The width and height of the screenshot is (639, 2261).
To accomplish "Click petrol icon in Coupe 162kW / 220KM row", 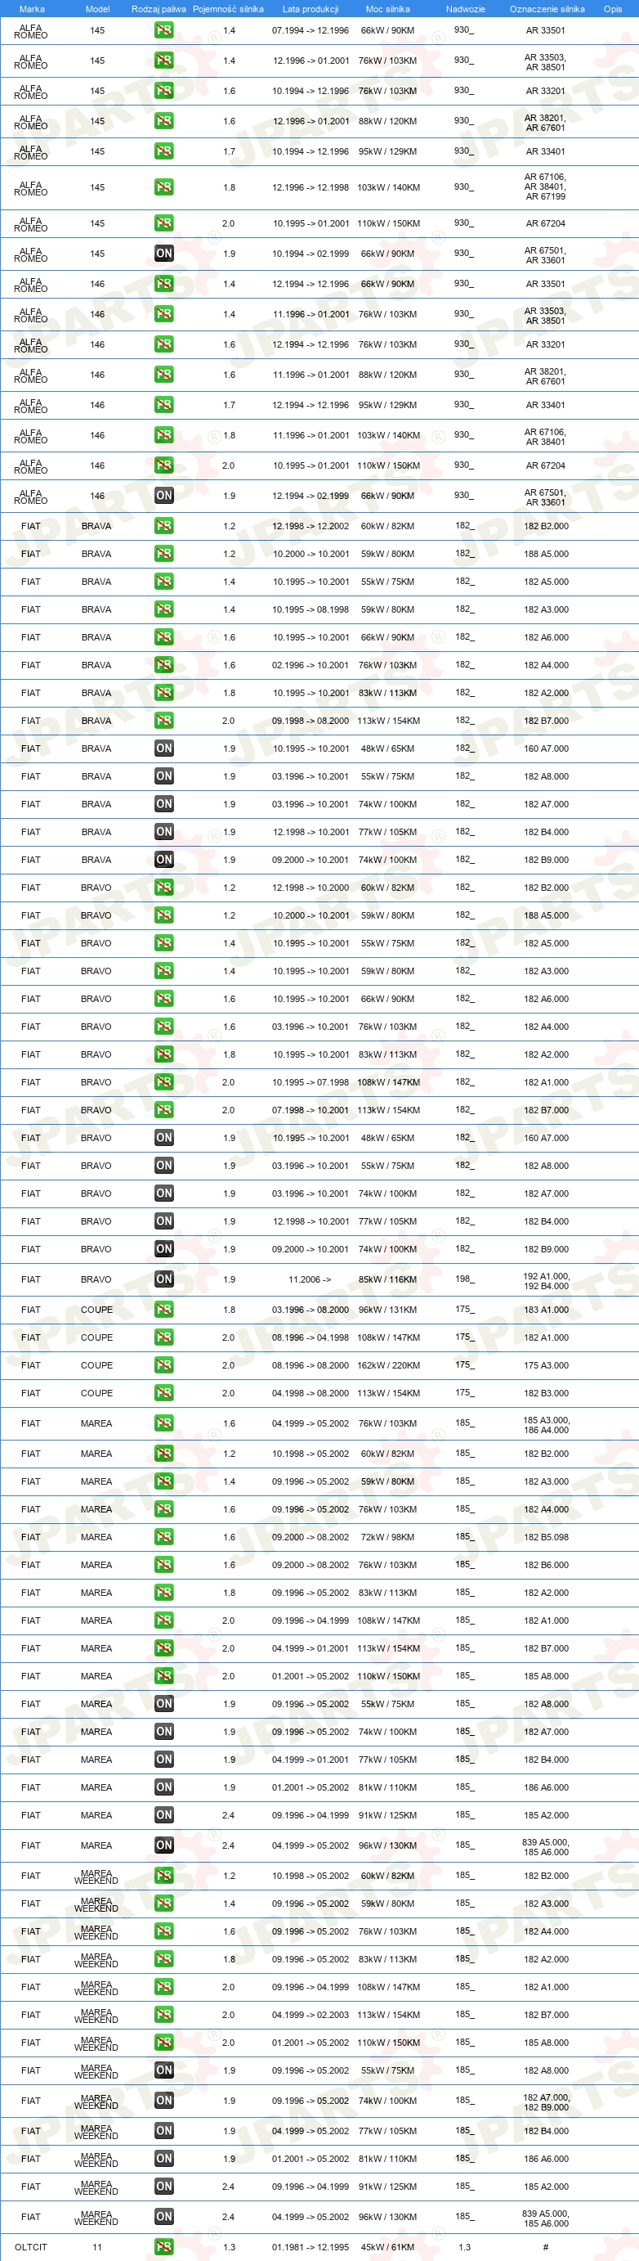I will point(164,1364).
